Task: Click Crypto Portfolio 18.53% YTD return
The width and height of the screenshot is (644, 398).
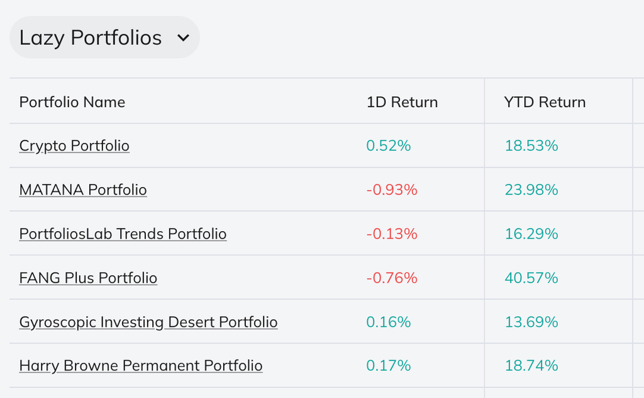Action: 531,146
